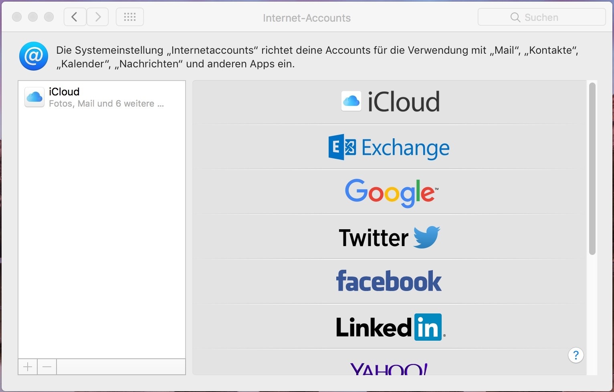Show all preferences with the grid button
The height and width of the screenshot is (392, 614).
pos(130,17)
